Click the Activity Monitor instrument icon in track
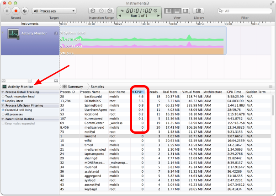 point(14,34)
